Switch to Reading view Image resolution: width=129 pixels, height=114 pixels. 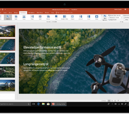coord(115,101)
